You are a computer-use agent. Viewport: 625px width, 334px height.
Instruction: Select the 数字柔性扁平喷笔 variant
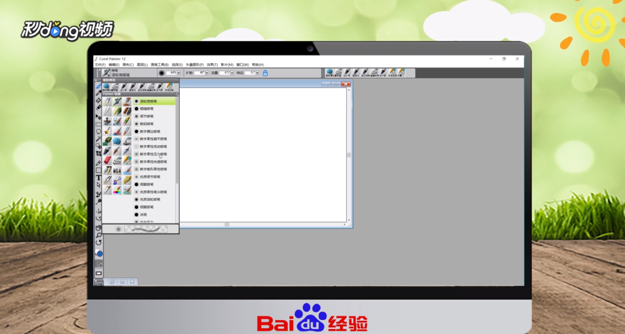point(154,139)
